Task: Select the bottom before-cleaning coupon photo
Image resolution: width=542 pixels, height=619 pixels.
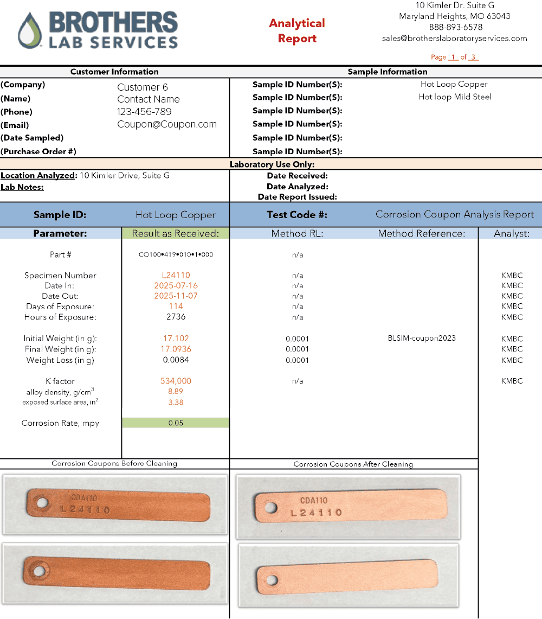Action: click(x=115, y=574)
